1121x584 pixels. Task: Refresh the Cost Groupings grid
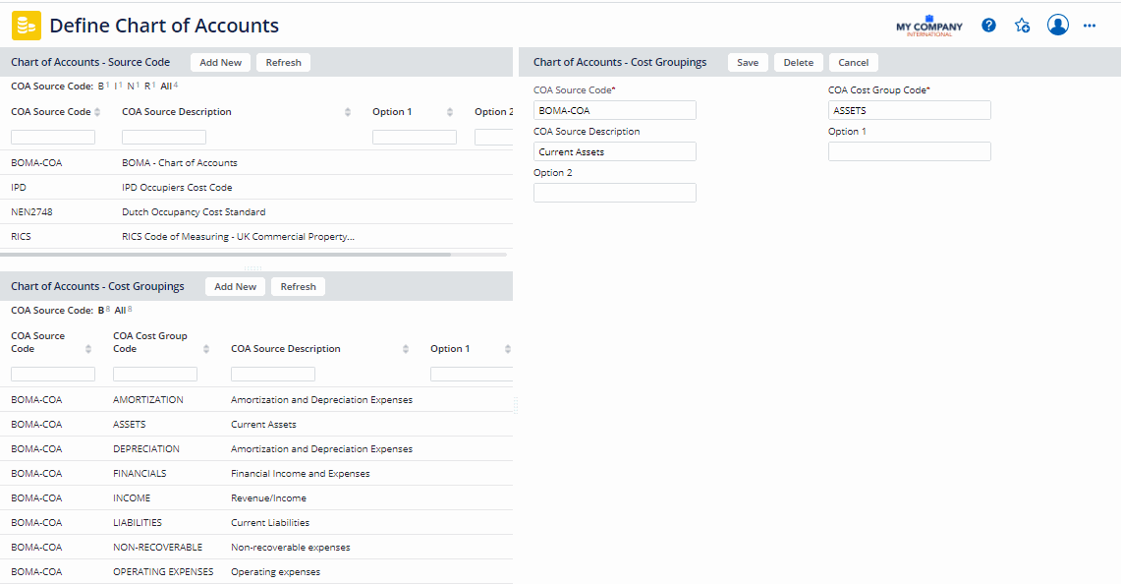click(x=298, y=287)
